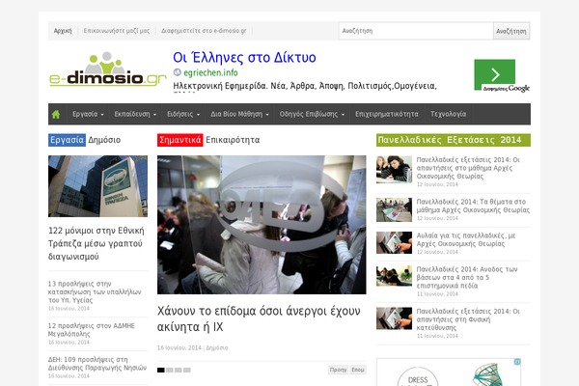Open Οι απαντήσεις στο μάθημα Αρχές Οικονομικής article
This screenshot has width=579, height=386.
[468, 168]
